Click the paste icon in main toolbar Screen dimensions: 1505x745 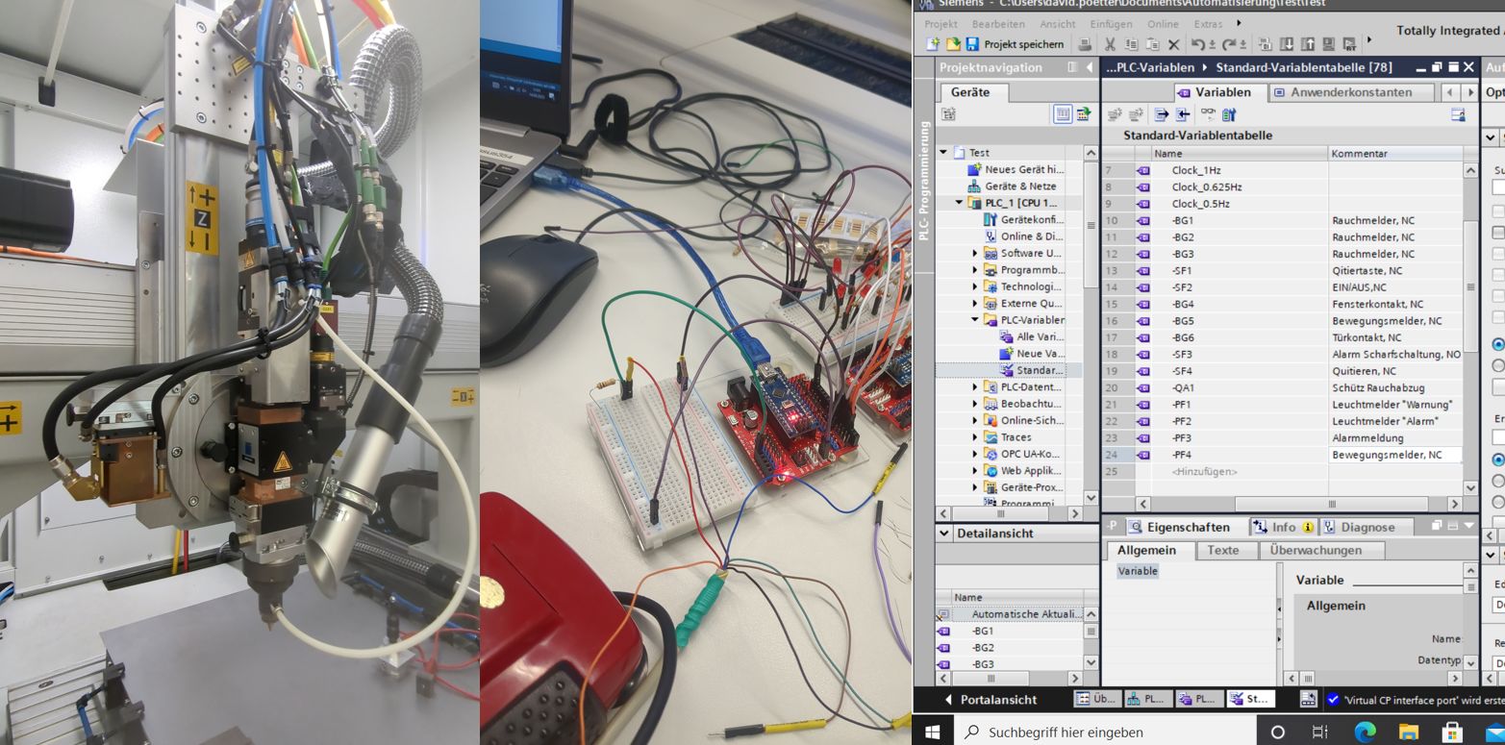point(1152,44)
